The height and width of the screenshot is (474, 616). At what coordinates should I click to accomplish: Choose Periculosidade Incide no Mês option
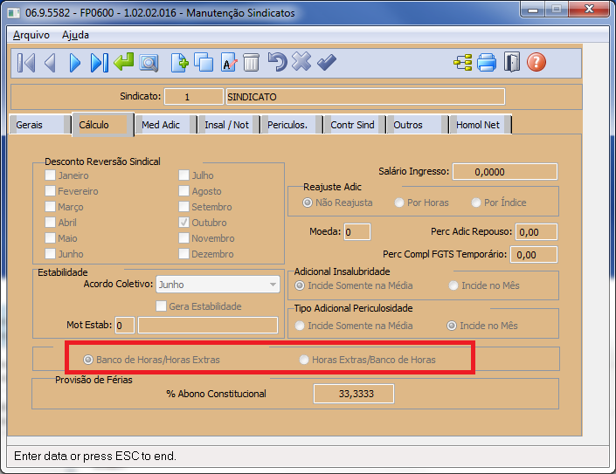click(x=452, y=326)
